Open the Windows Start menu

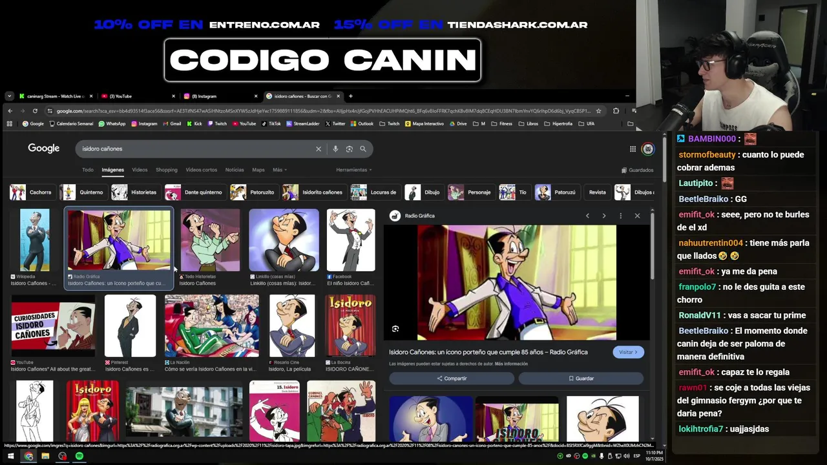[x=10, y=456]
